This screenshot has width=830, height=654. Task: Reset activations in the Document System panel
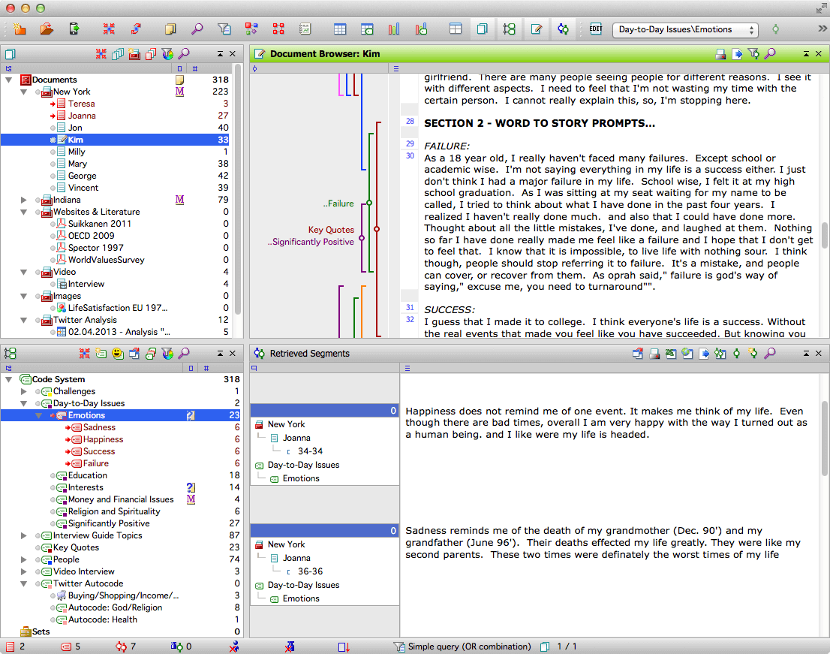[x=101, y=53]
